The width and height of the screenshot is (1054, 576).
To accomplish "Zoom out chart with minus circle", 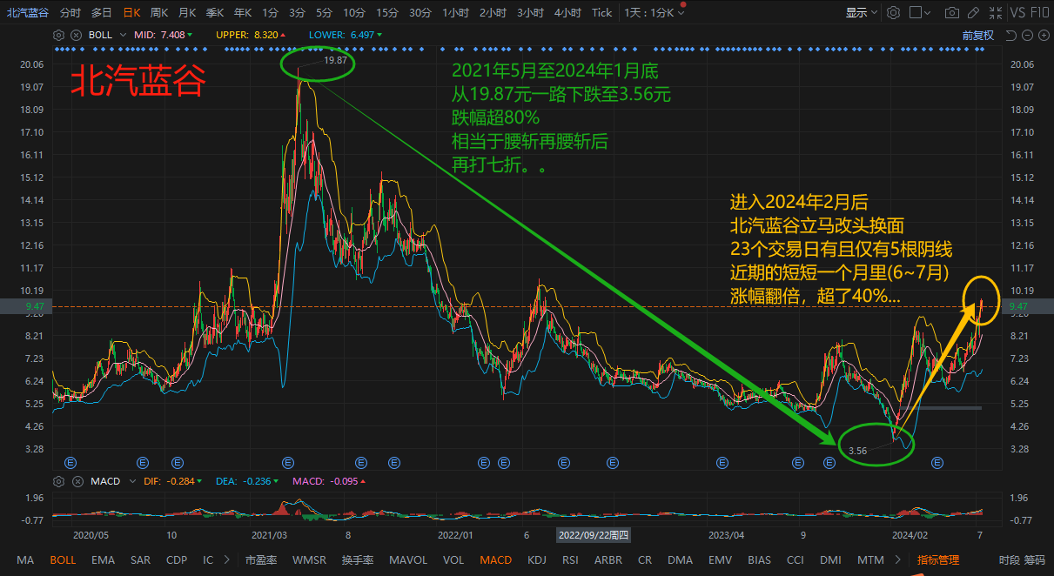I will point(1028,35).
